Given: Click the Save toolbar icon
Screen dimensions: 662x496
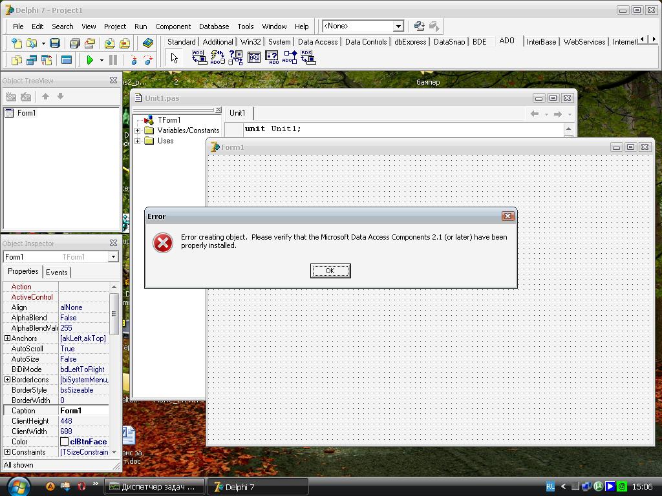Looking at the screenshot, I should click(55, 43).
